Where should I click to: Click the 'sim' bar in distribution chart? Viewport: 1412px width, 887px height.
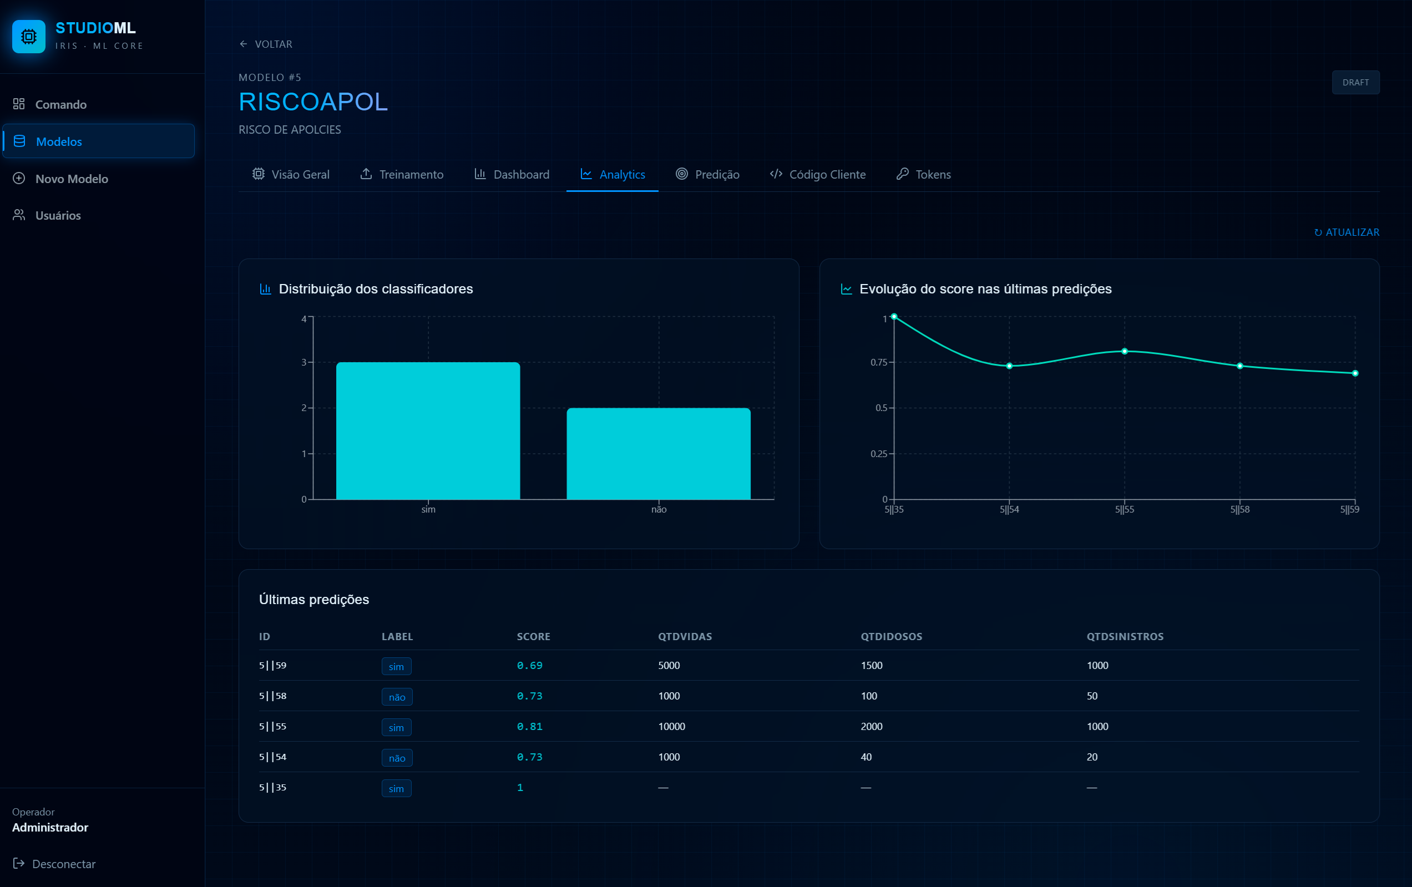click(x=428, y=431)
